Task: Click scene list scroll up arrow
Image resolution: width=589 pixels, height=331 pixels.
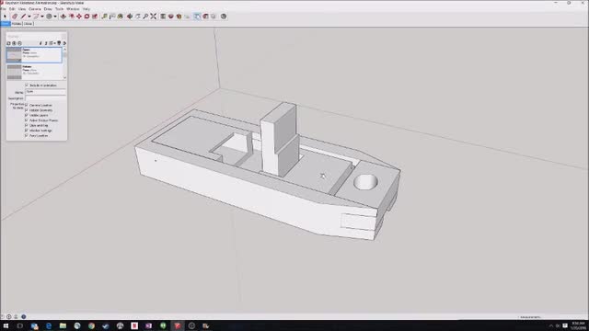Action: click(x=64, y=50)
